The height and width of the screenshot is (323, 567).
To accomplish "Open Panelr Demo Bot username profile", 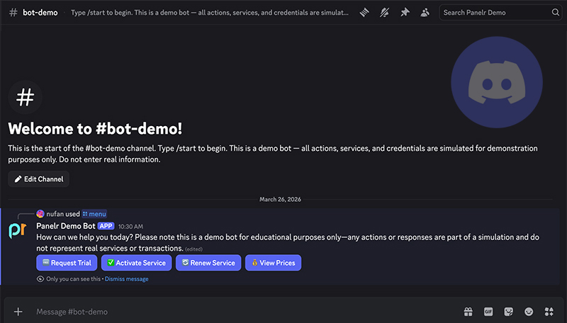I will (66, 226).
